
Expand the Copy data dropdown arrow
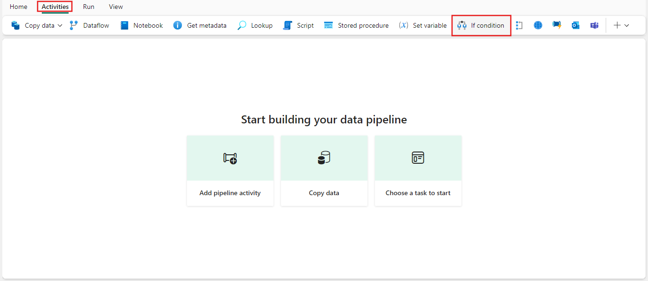(60, 25)
